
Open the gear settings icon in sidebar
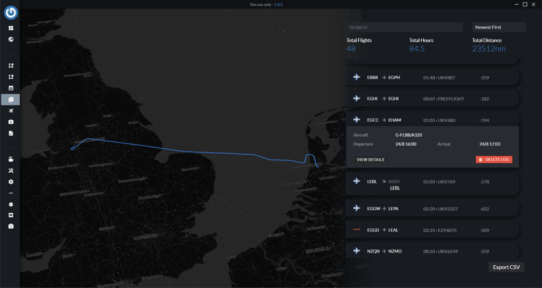point(11,182)
